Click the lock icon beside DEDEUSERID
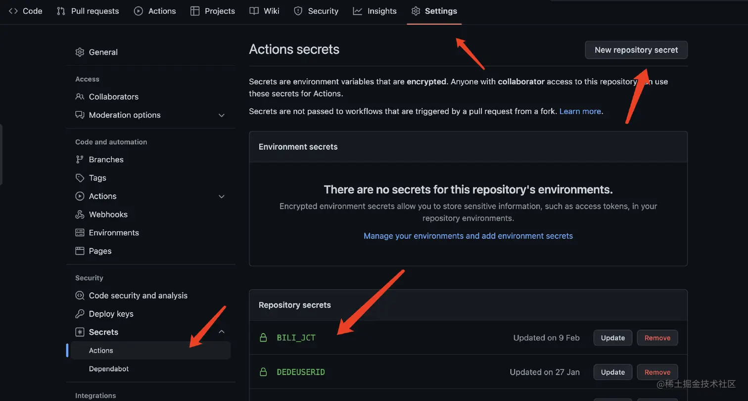The width and height of the screenshot is (748, 401). coord(264,372)
